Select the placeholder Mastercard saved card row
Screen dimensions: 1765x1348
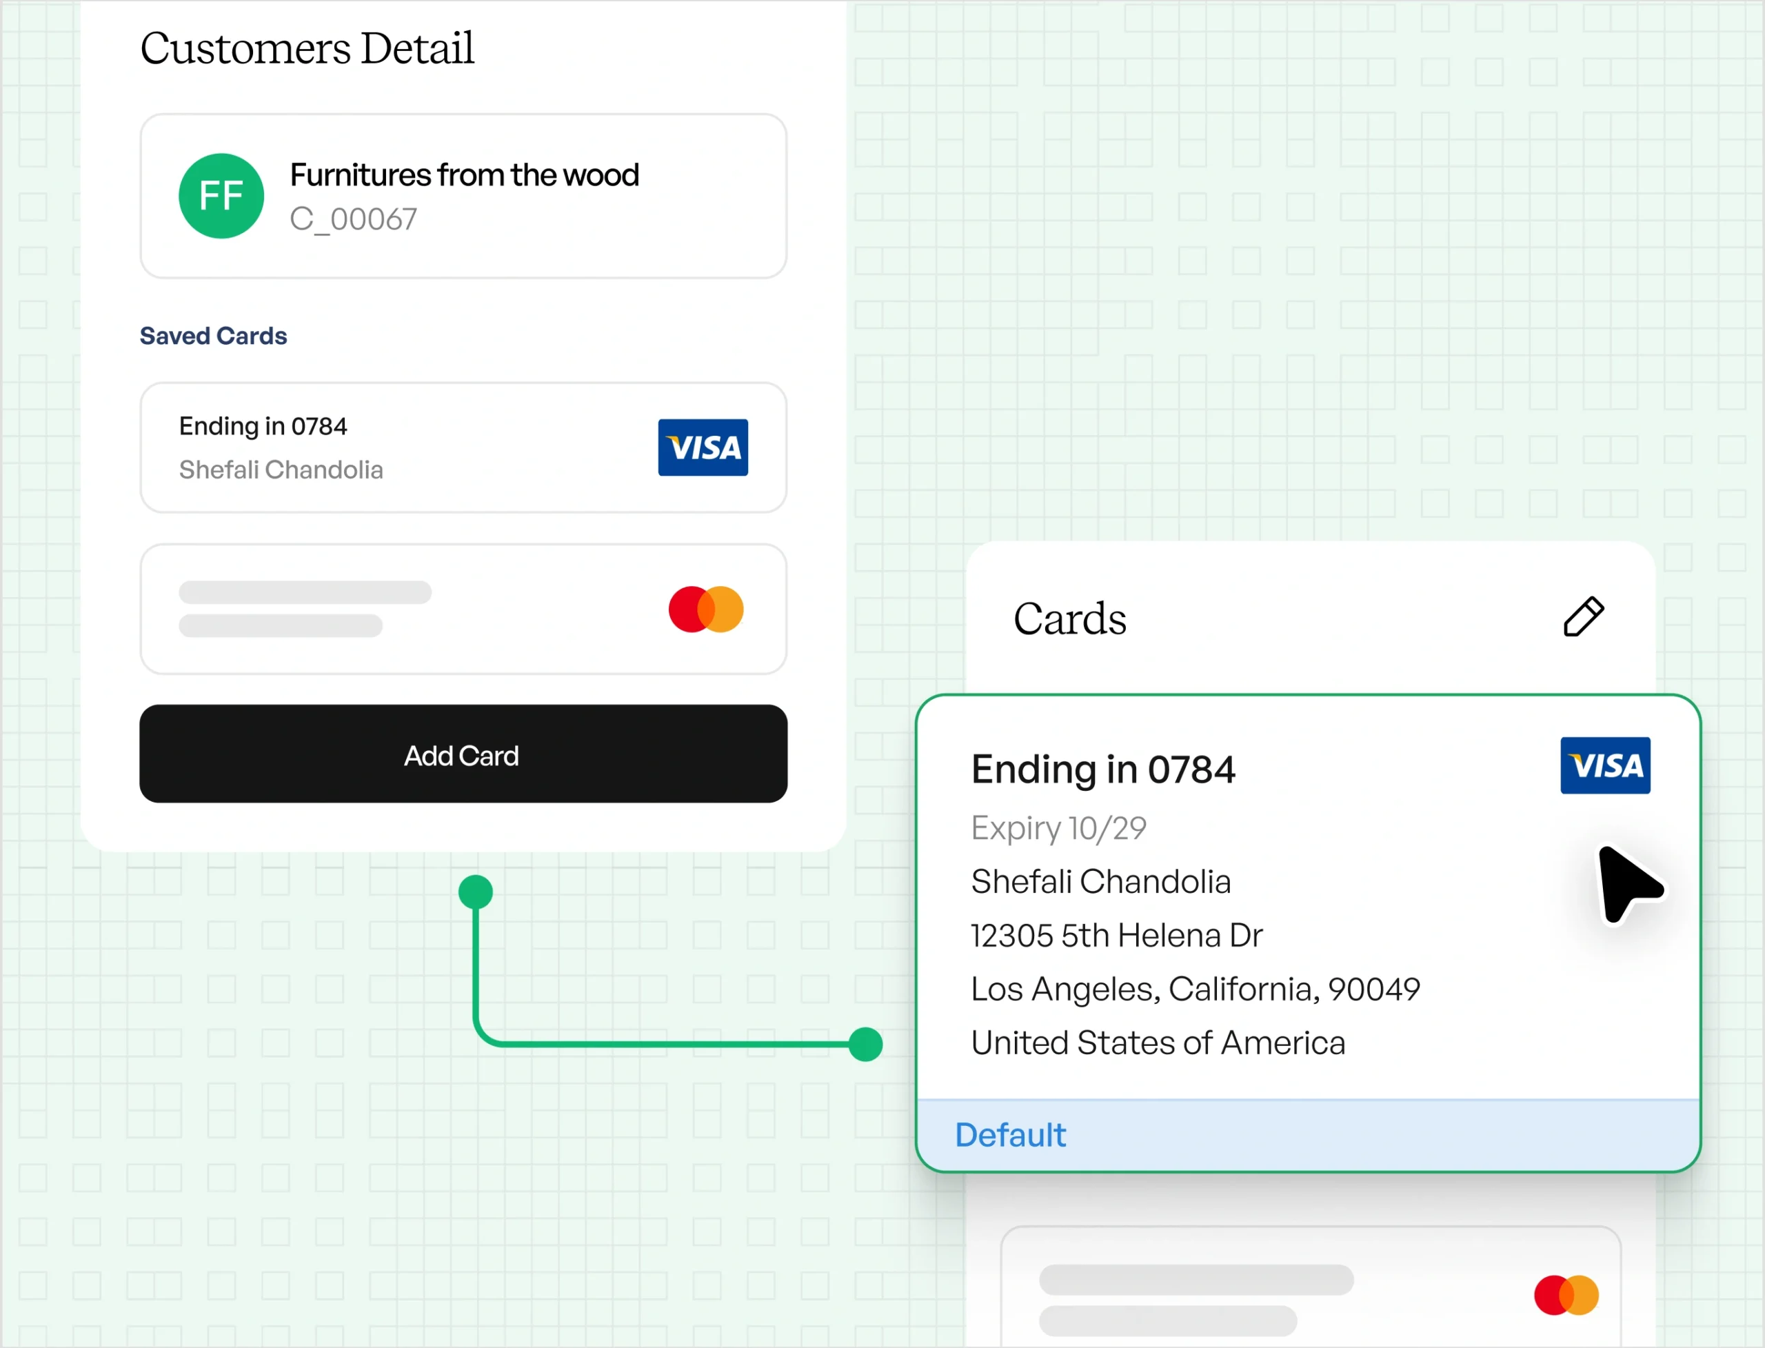[x=463, y=609]
